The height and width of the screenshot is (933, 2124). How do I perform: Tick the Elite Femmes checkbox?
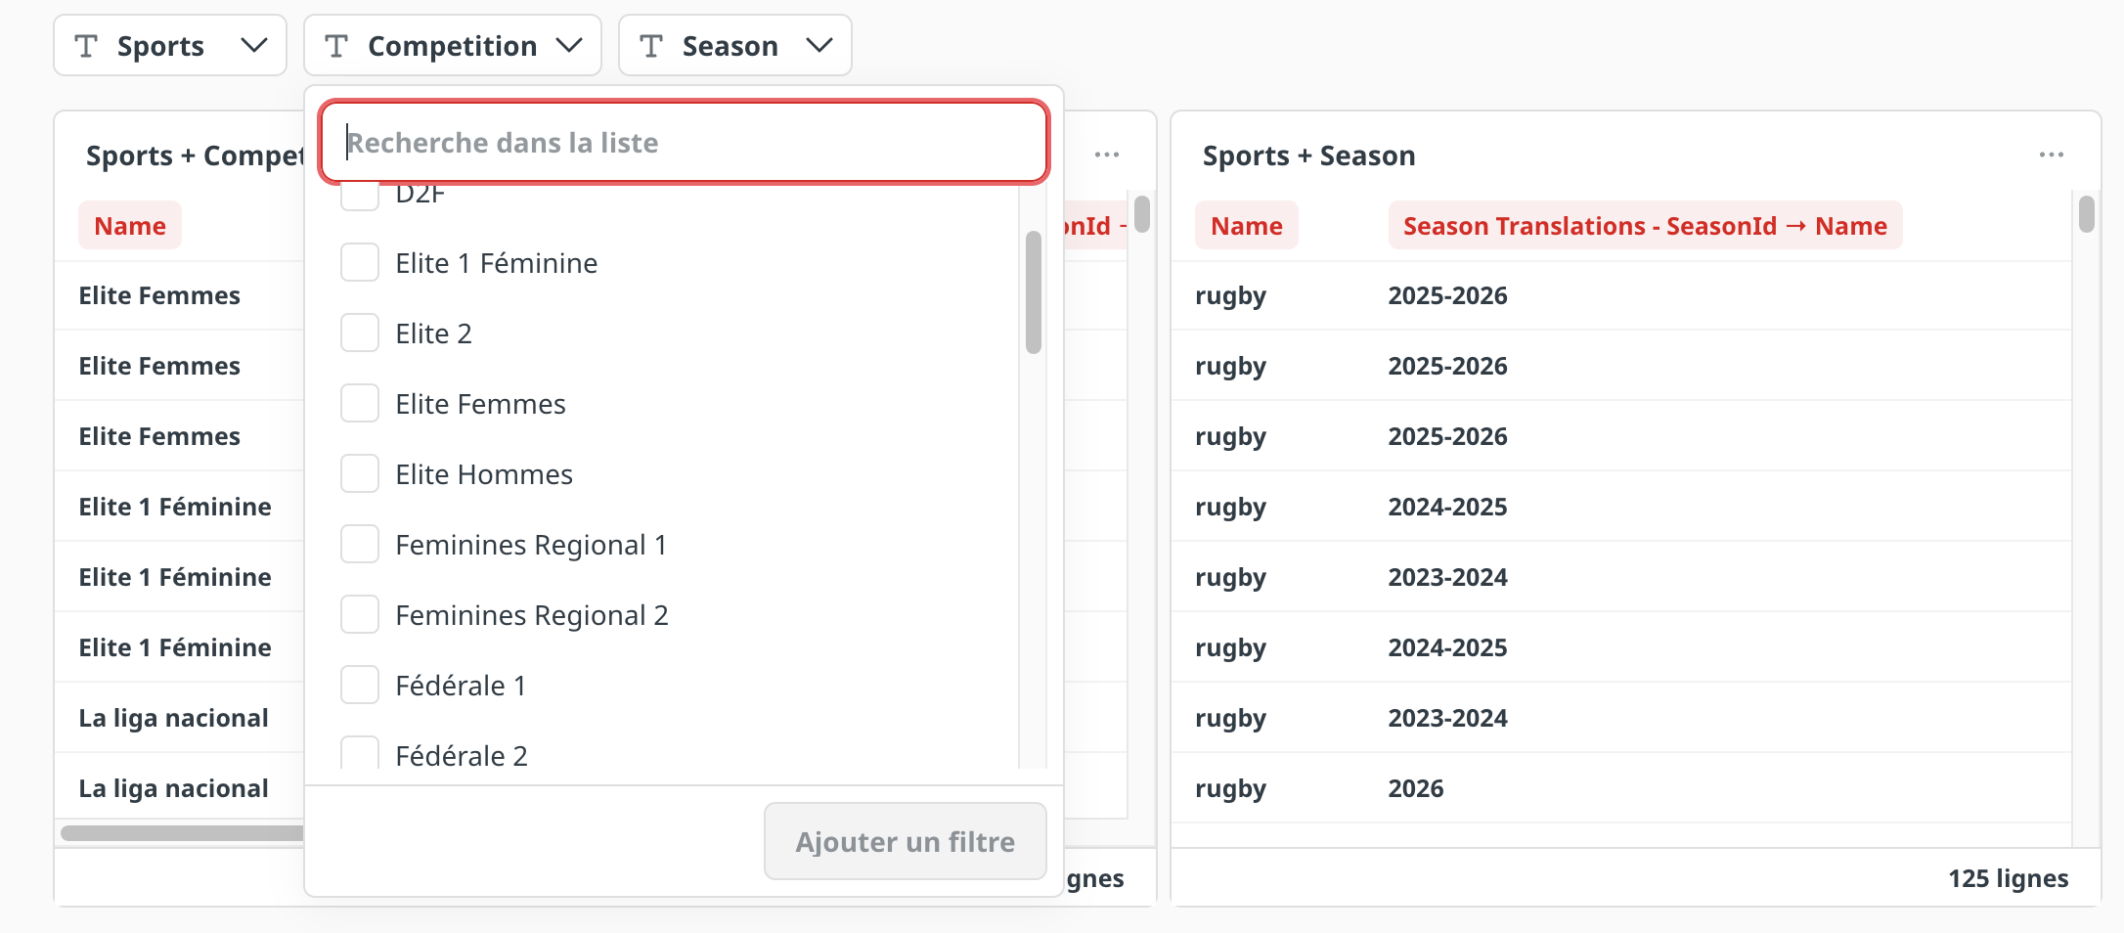pos(360,404)
